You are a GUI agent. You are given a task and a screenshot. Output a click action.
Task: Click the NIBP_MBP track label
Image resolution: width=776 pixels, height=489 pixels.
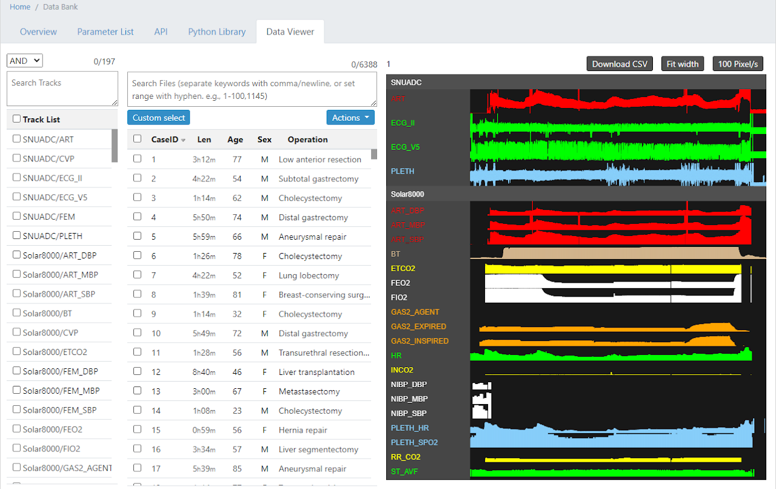[x=409, y=399]
